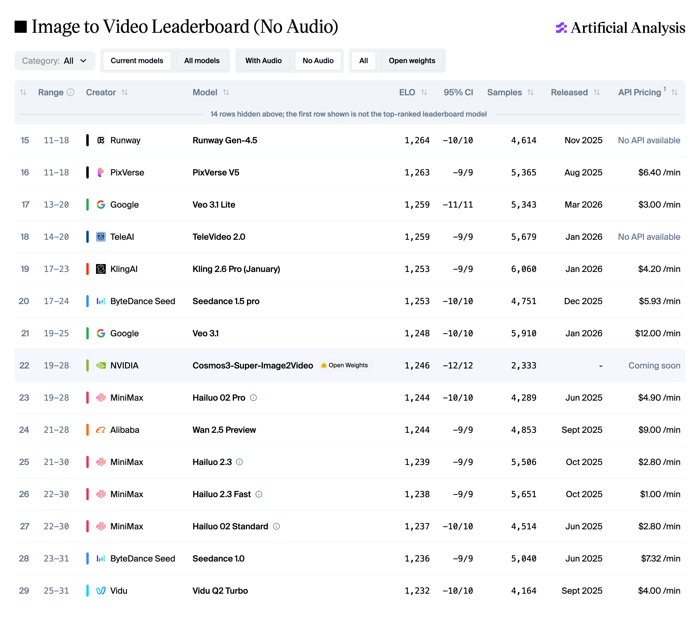Viewport: 700px width, 621px height.
Task: Open info icon next to Hailuo 02 Pro
Action: coord(253,398)
